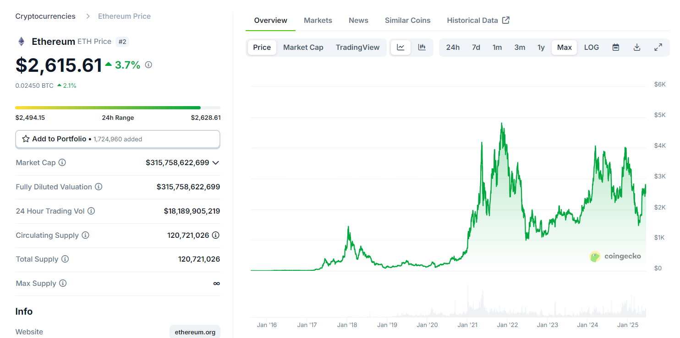Show info tooltip for 24 Hour Trading Vol
Image resolution: width=680 pixels, height=338 pixels.
point(91,211)
